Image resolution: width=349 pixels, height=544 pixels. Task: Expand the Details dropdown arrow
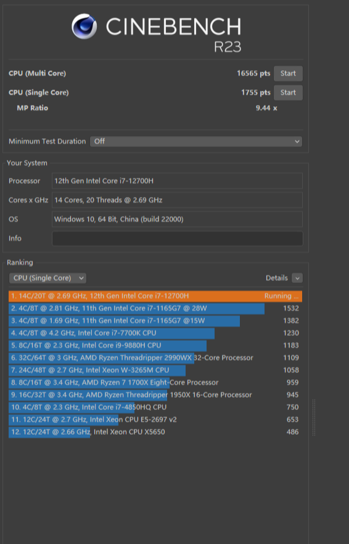tap(297, 278)
